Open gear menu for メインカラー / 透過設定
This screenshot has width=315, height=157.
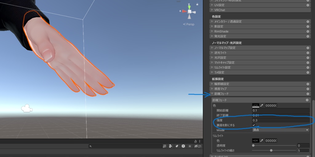pos(308,22)
